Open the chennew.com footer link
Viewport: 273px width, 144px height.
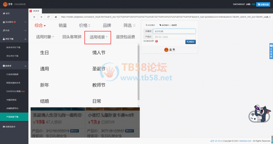pyautogui.click(x=245, y=141)
